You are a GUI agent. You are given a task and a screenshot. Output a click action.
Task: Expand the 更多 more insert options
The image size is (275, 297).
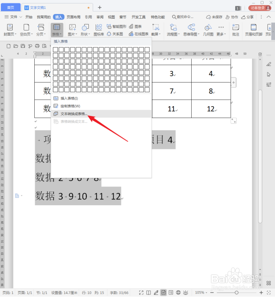[x=221, y=30]
